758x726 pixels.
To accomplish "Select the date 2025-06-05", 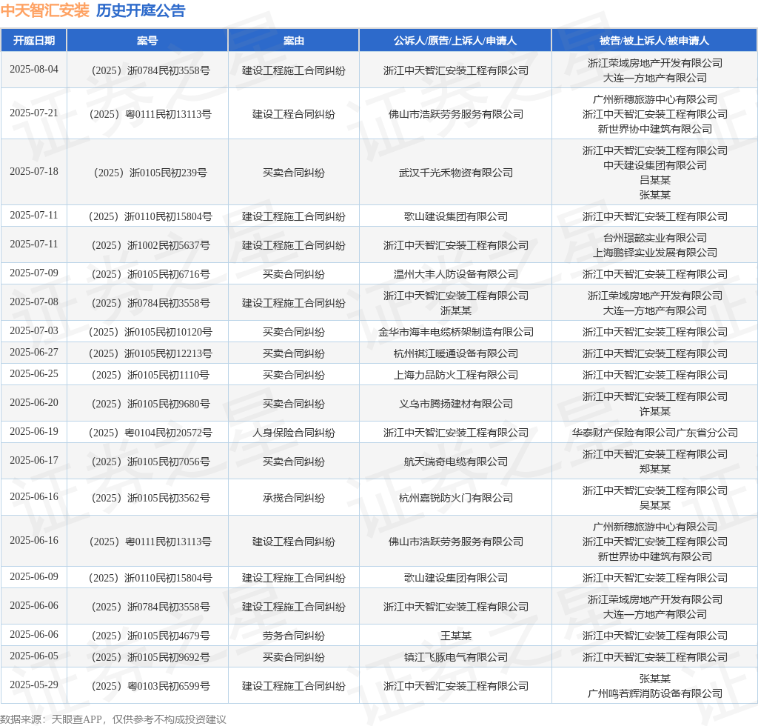I will tap(34, 656).
